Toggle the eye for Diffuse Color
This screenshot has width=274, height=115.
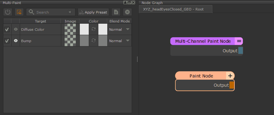click(x=16, y=29)
